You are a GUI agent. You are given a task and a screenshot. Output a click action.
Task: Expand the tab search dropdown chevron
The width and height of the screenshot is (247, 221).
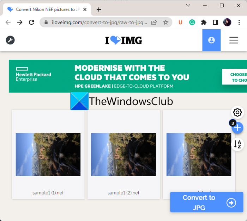(188, 6)
